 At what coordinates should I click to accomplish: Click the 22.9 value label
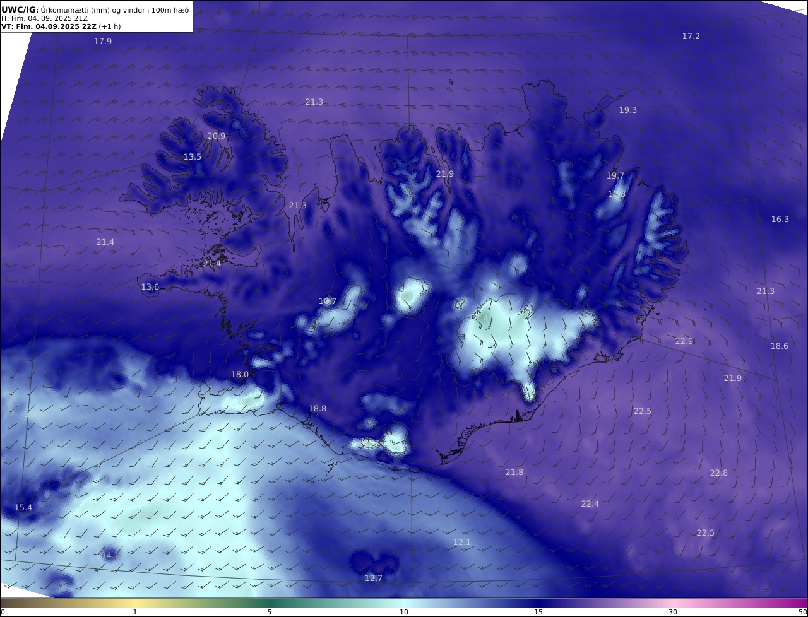(684, 341)
